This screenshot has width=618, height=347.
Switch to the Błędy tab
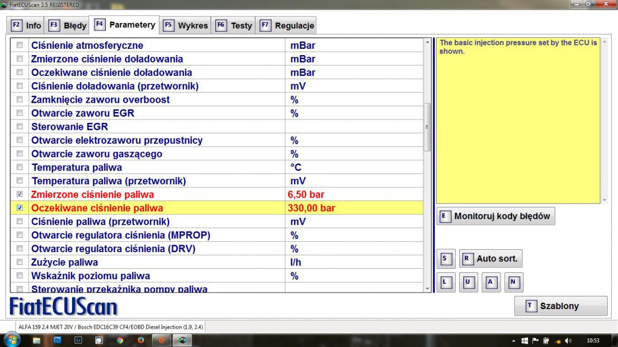pyautogui.click(x=68, y=25)
